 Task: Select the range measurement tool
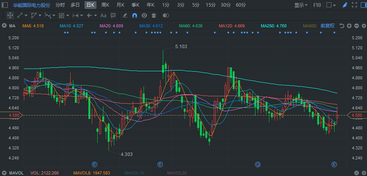tap(76, 15)
